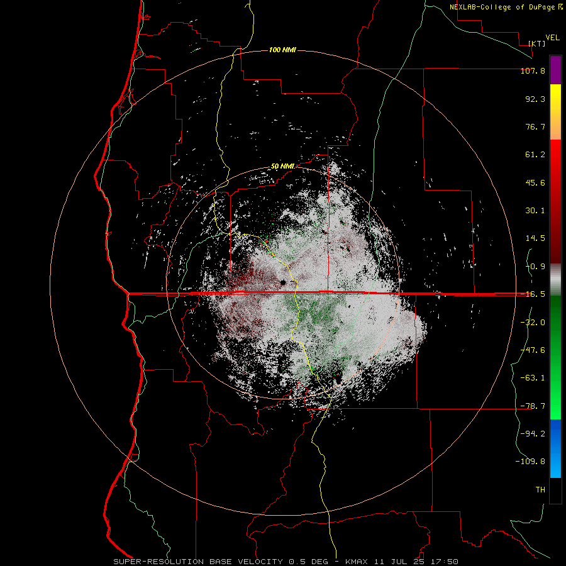Image resolution: width=566 pixels, height=566 pixels.
Task: Click the [KT] units label
Action: pos(537,43)
